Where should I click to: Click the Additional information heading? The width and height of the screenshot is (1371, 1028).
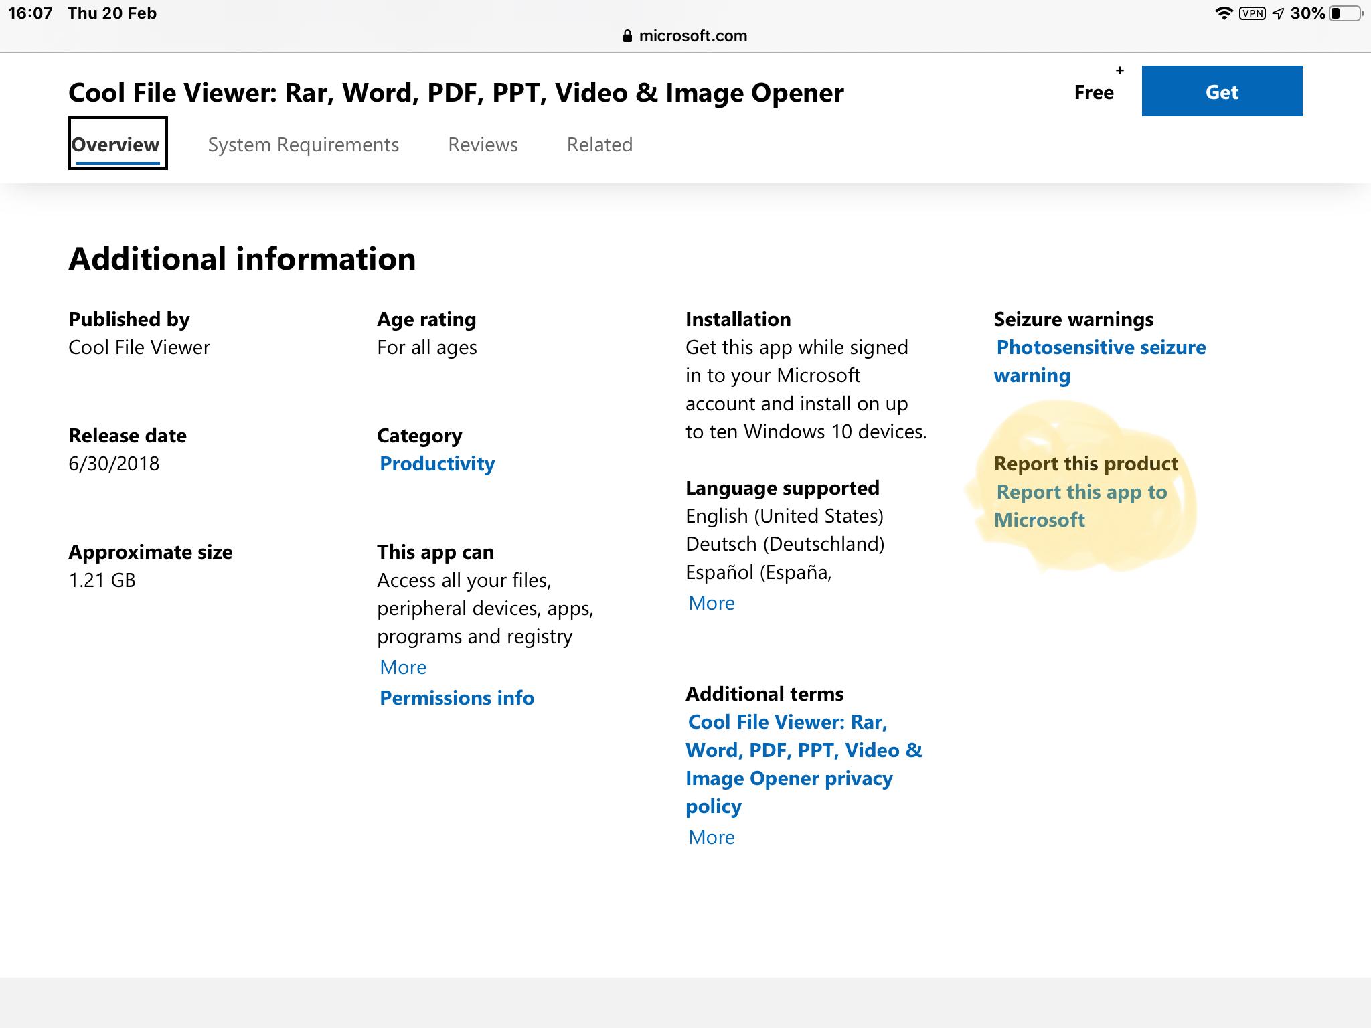click(x=242, y=259)
